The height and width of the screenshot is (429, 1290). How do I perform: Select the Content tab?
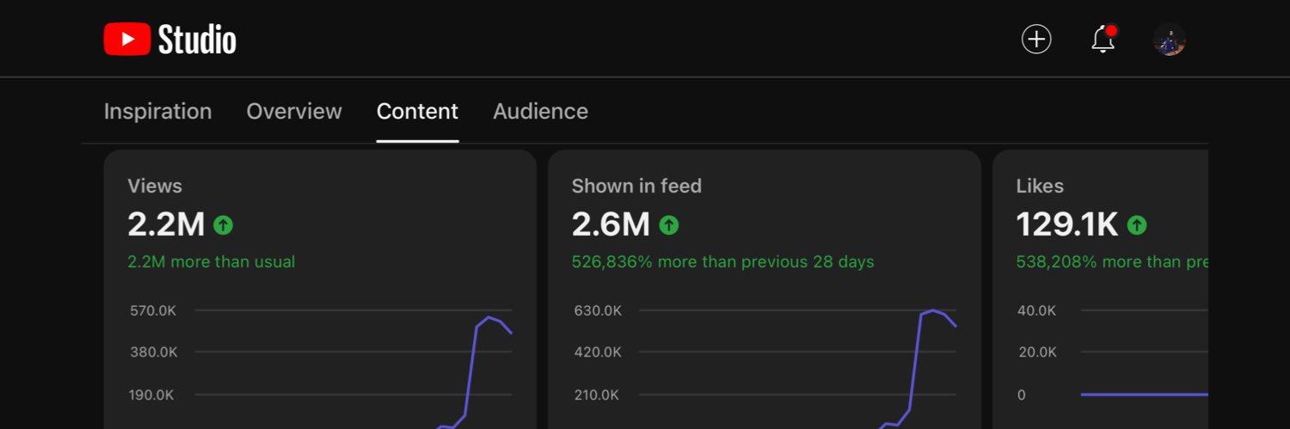tap(417, 112)
